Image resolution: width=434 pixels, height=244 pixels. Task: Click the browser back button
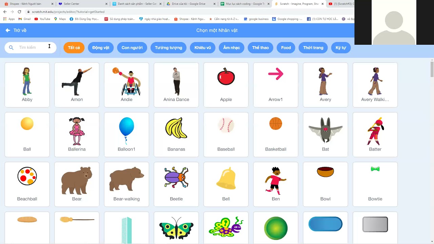point(5,12)
